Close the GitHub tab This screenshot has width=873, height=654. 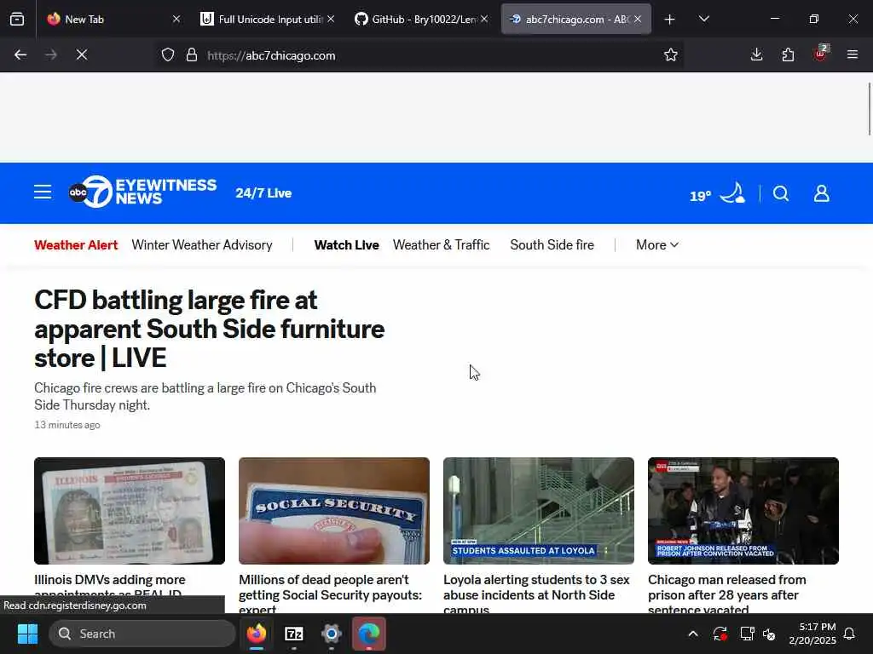click(484, 19)
